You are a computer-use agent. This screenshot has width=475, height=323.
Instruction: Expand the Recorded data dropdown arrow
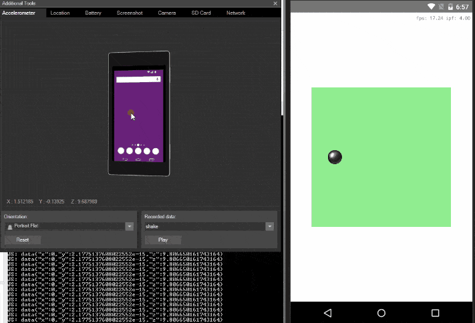click(270, 226)
